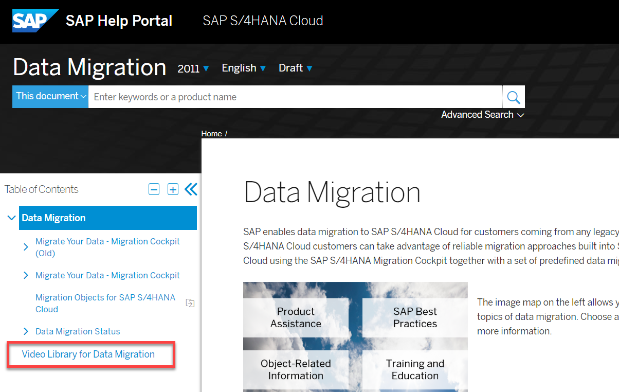Open the Draft state dropdown
This screenshot has width=619, height=392.
(296, 68)
